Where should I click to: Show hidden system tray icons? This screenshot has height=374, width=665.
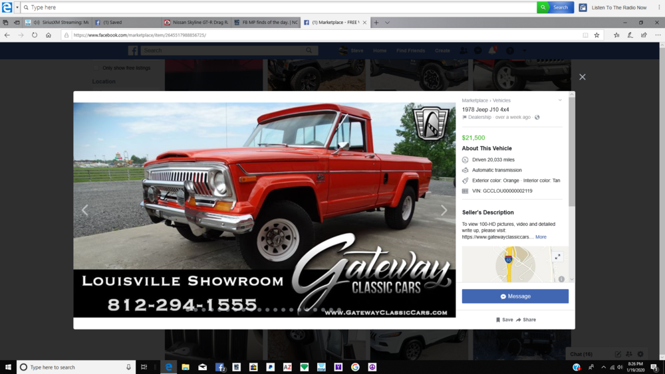(604, 367)
